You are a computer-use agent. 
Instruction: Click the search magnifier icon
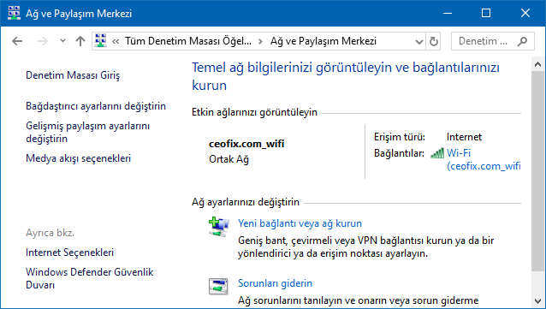tap(522, 41)
